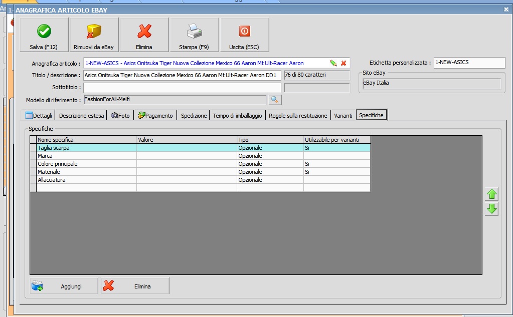Move specification up with green up arrow
The image size is (513, 317).
coord(492,194)
